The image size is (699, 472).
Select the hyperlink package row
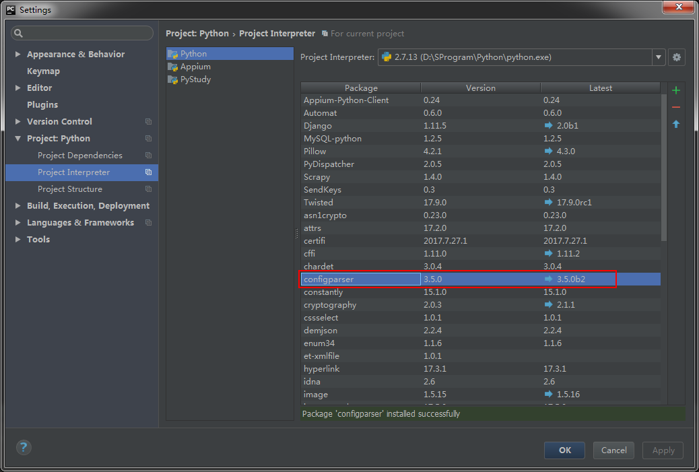(x=481, y=369)
